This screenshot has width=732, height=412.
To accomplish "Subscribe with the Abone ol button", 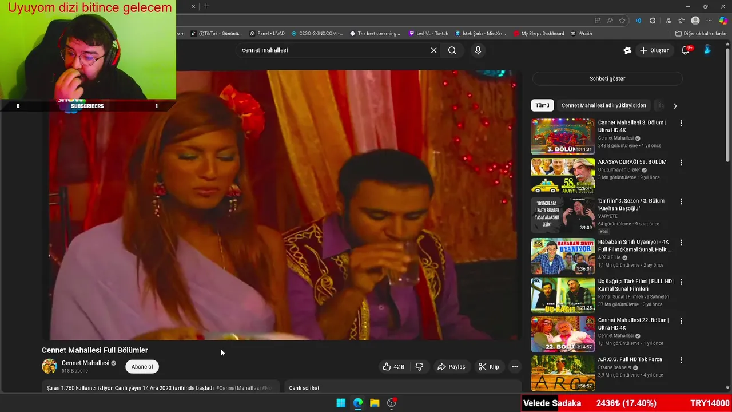I will point(142,367).
